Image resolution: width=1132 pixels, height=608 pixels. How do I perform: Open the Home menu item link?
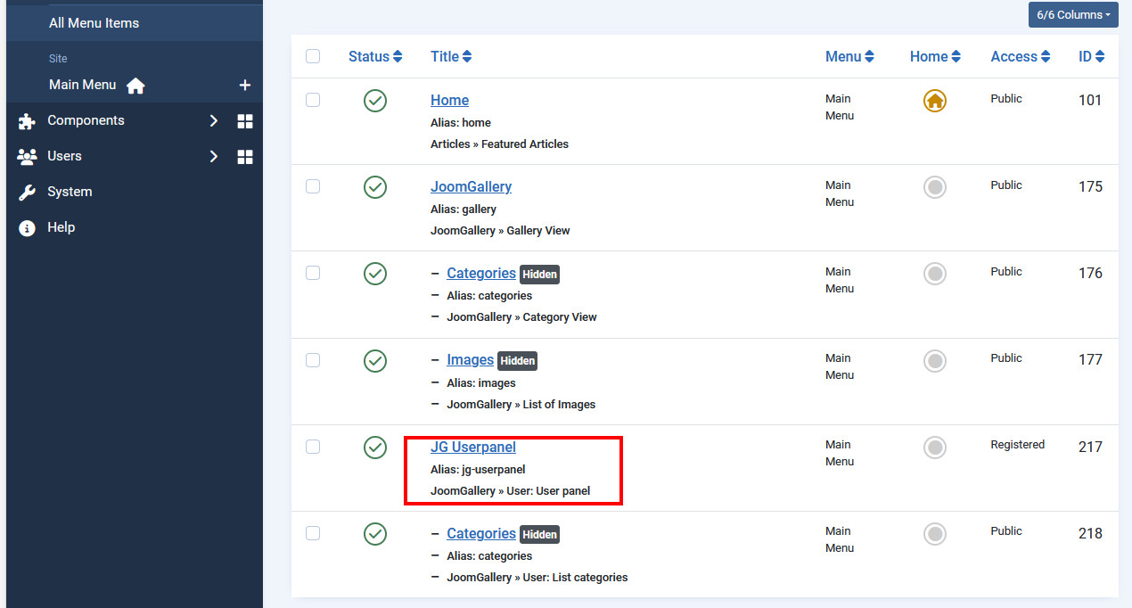(449, 100)
